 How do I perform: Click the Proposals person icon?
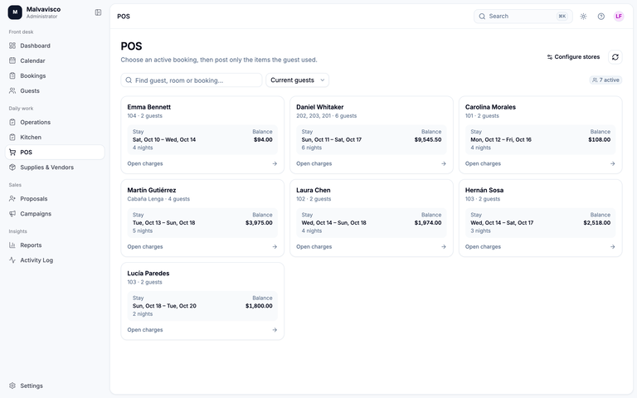pyautogui.click(x=12, y=199)
